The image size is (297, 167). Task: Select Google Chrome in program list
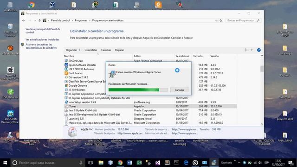point(150,85)
